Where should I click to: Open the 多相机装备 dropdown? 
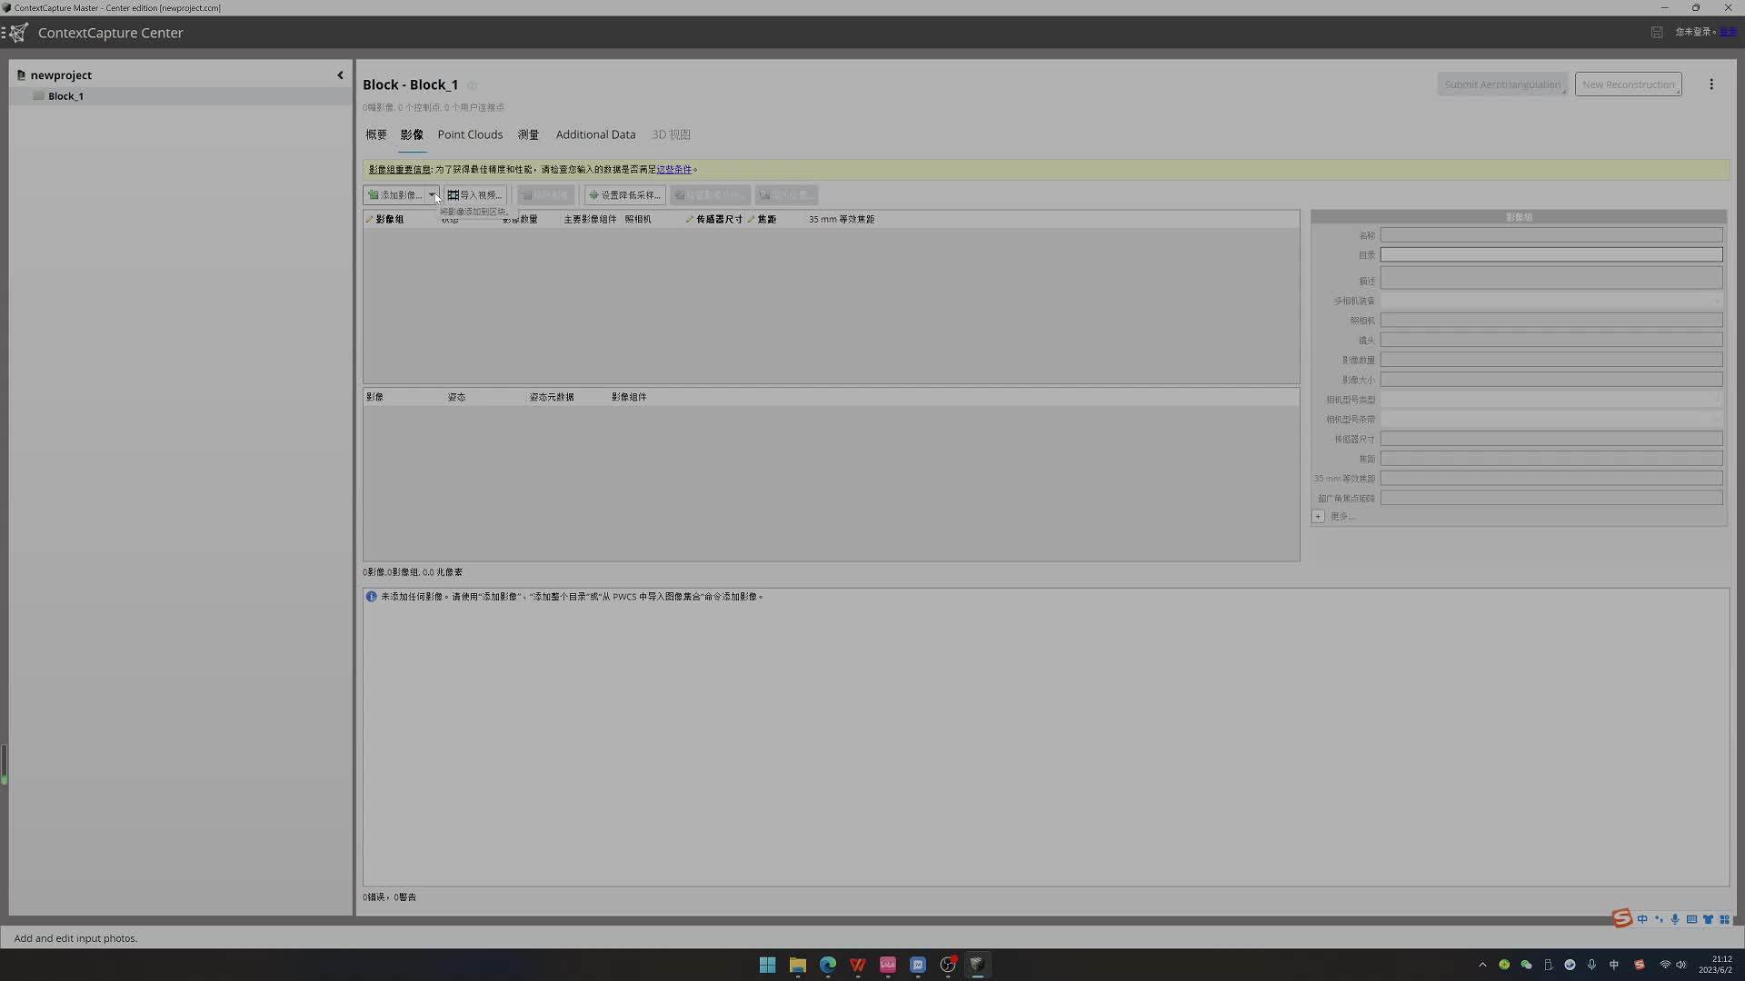click(1716, 300)
